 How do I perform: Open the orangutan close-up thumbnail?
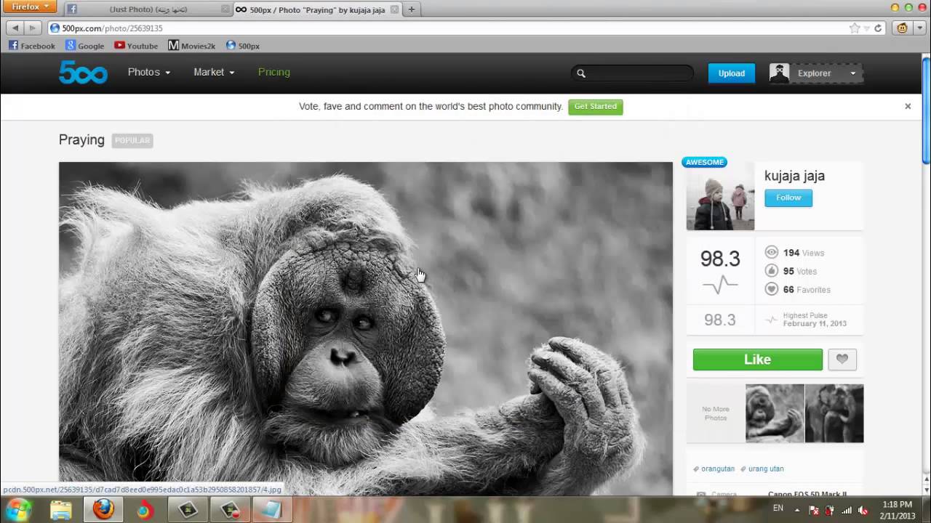775,413
